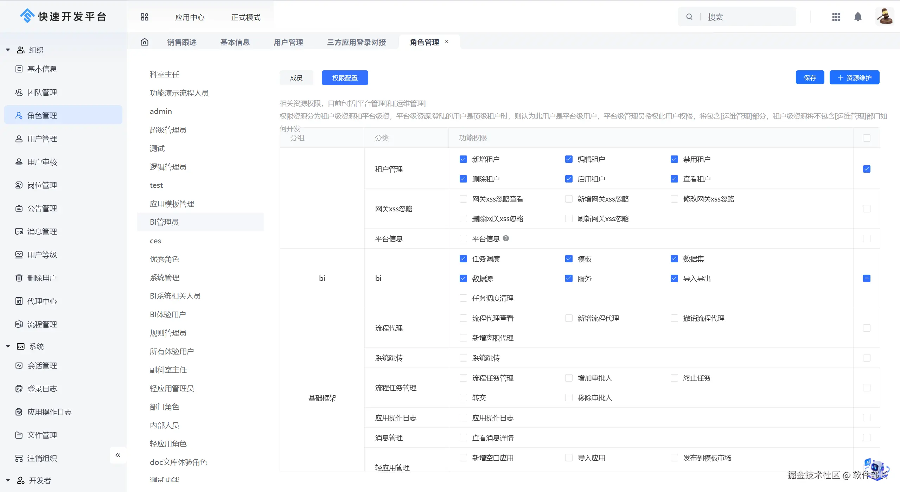Click the 资源维护 button
The height and width of the screenshot is (492, 900).
pyautogui.click(x=854, y=78)
